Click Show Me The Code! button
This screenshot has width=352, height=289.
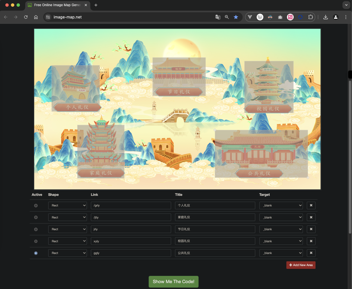click(x=174, y=281)
